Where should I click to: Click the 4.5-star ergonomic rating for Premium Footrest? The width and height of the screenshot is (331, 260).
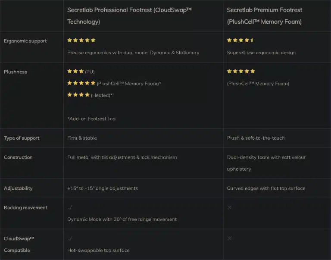click(240, 41)
